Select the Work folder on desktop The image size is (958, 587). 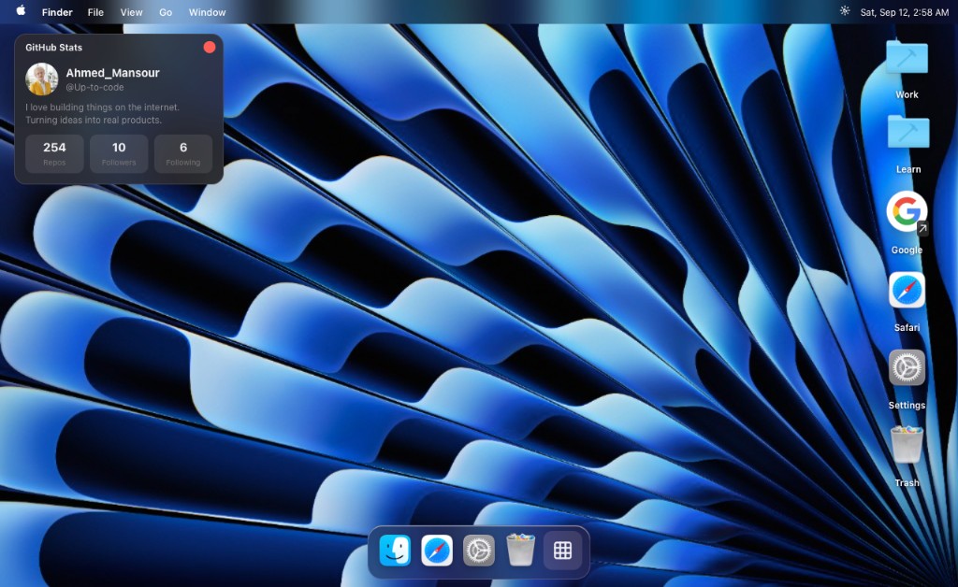point(907,69)
